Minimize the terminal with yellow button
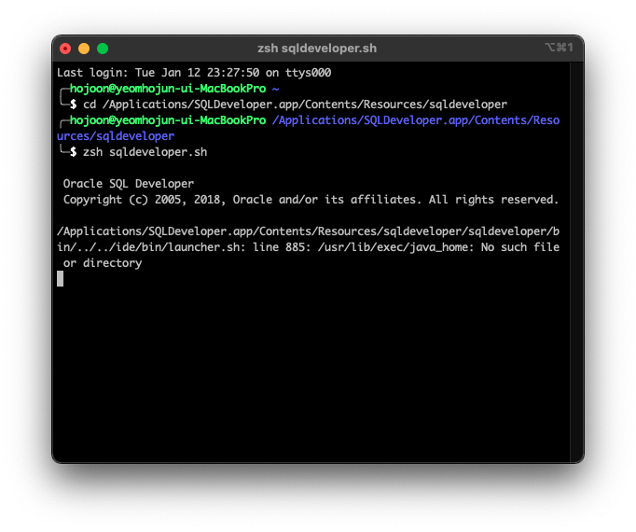636x532 pixels. click(x=84, y=49)
